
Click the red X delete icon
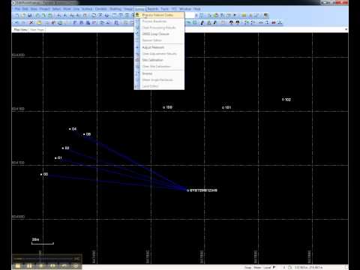(x=31, y=22)
